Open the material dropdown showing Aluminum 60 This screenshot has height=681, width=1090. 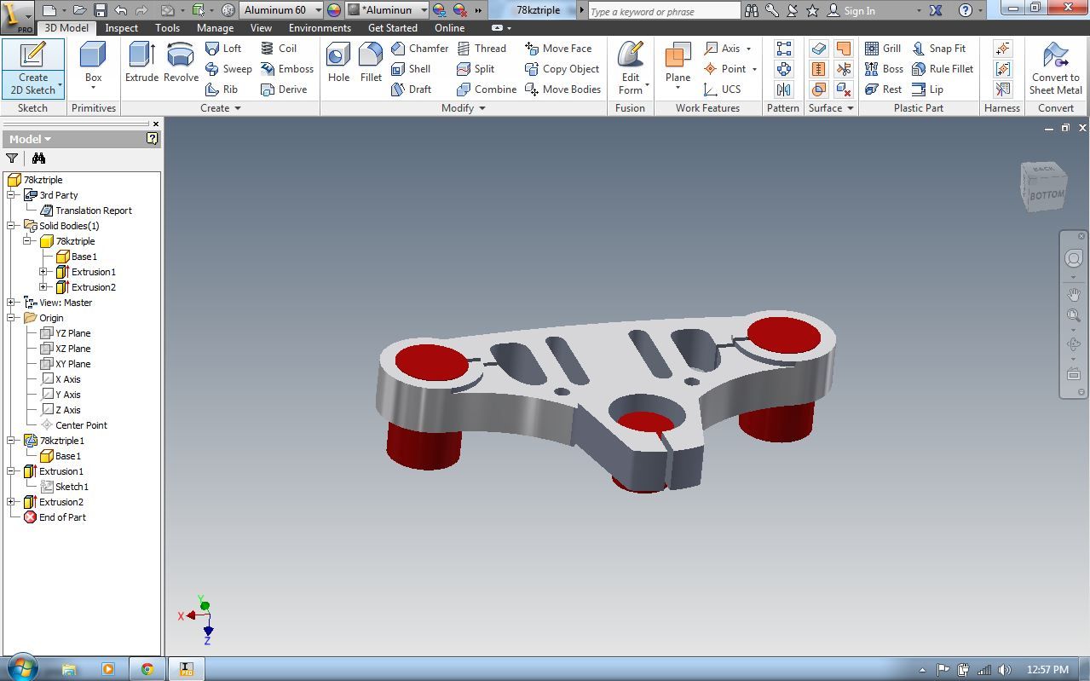[x=318, y=9]
